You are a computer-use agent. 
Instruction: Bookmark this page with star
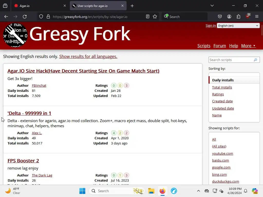coord(155,17)
